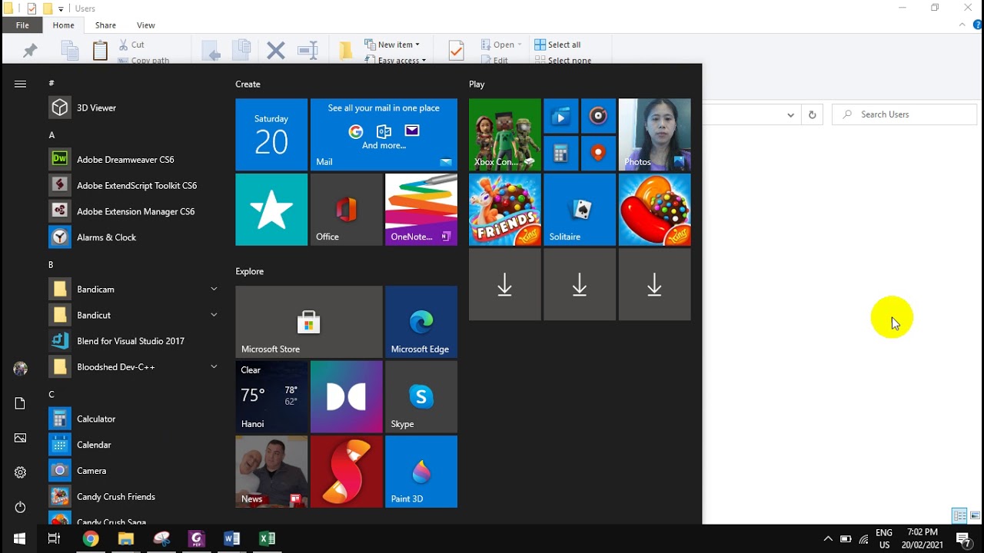
Task: Expand the Start menu hamburger button
Action: pyautogui.click(x=20, y=84)
